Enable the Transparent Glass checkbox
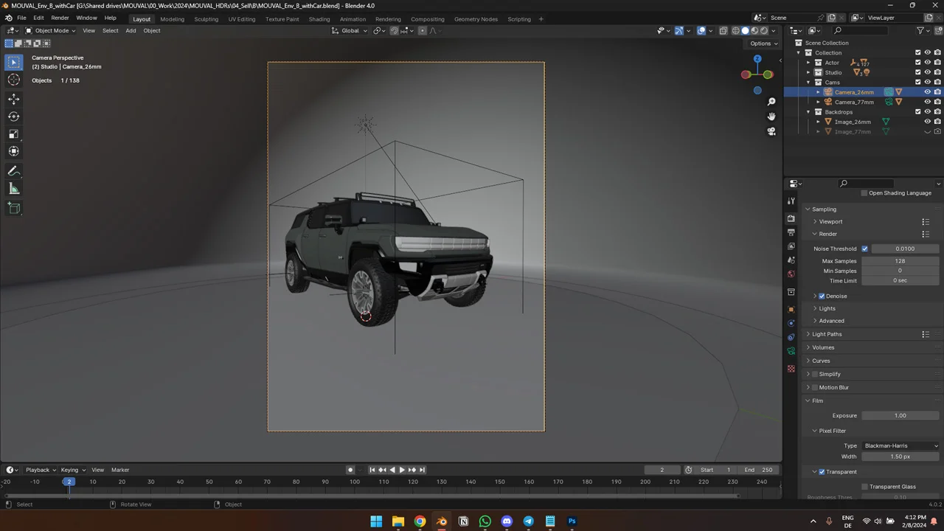The image size is (944, 531). (864, 486)
